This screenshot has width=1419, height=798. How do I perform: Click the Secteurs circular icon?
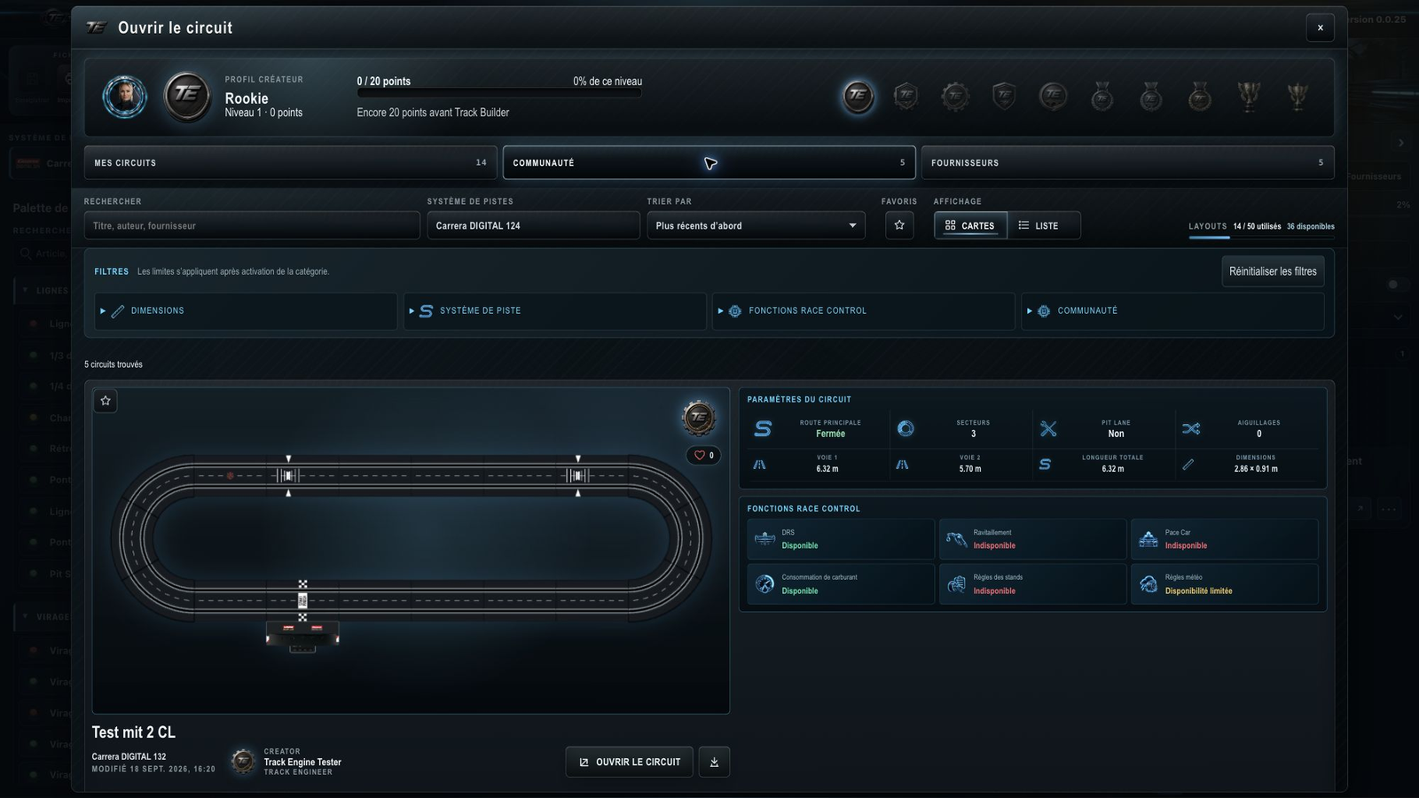(905, 429)
